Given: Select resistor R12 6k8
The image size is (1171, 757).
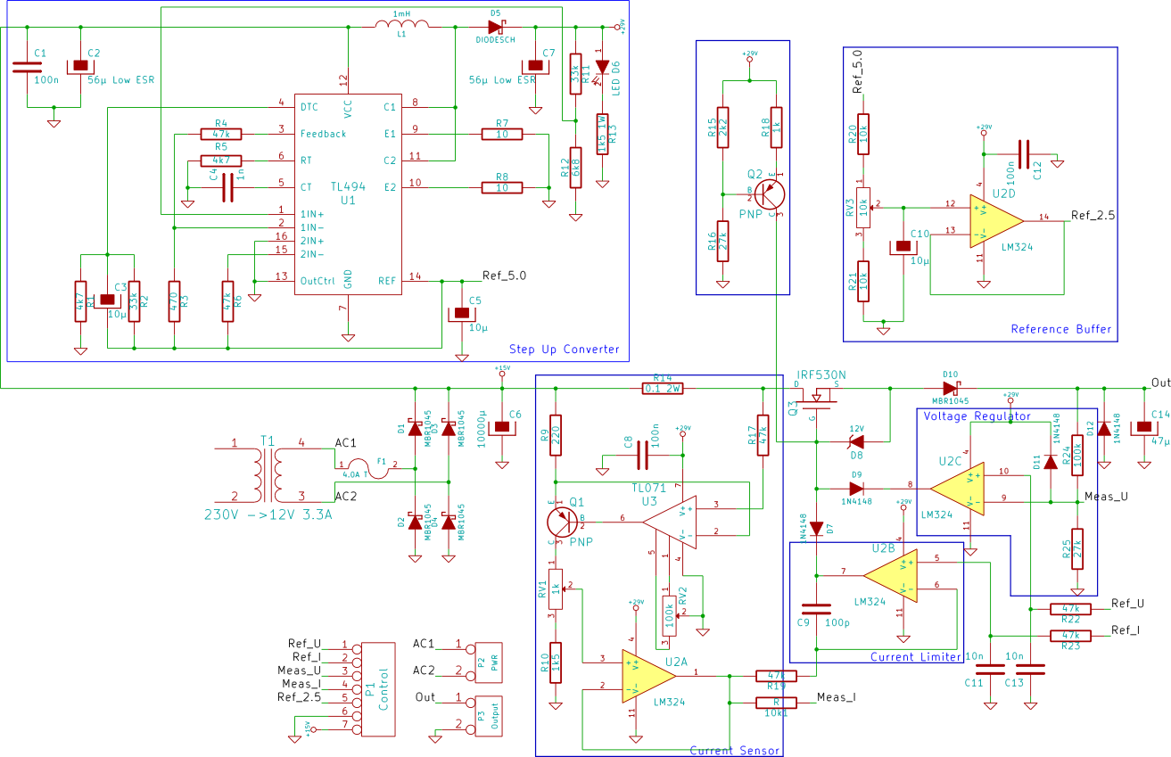Looking at the screenshot, I should 575,168.
